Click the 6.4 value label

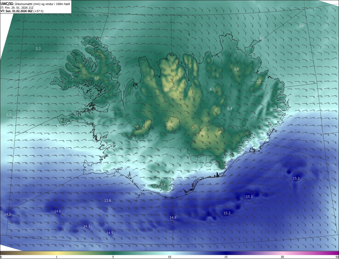230,109
